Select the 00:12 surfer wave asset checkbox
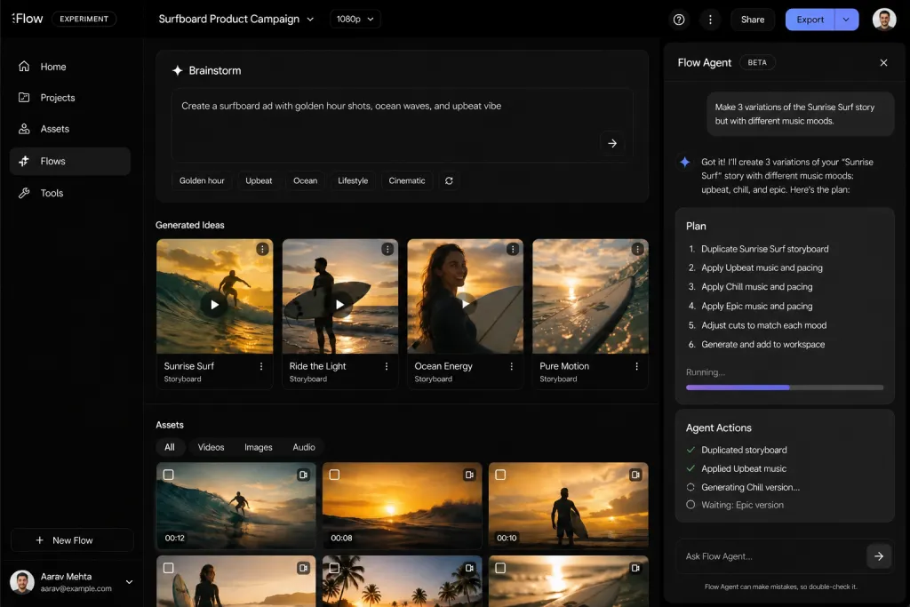 coord(168,475)
